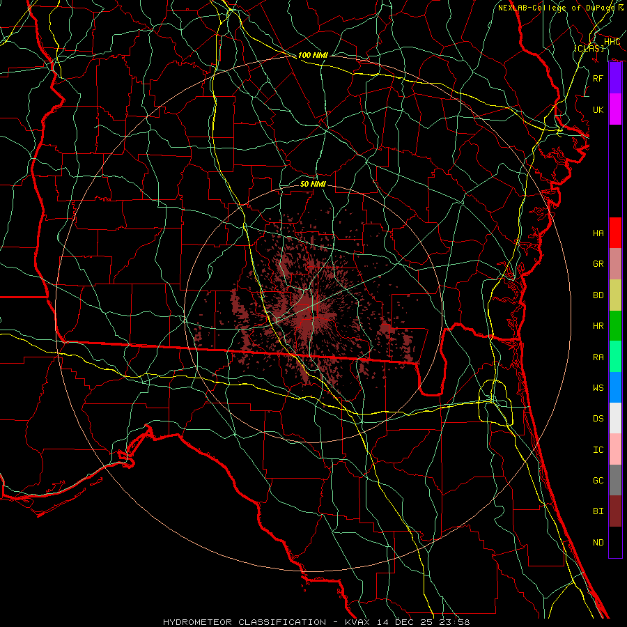The image size is (627, 627).
Task: Click the 23:58 timestamp
Action: point(456,622)
